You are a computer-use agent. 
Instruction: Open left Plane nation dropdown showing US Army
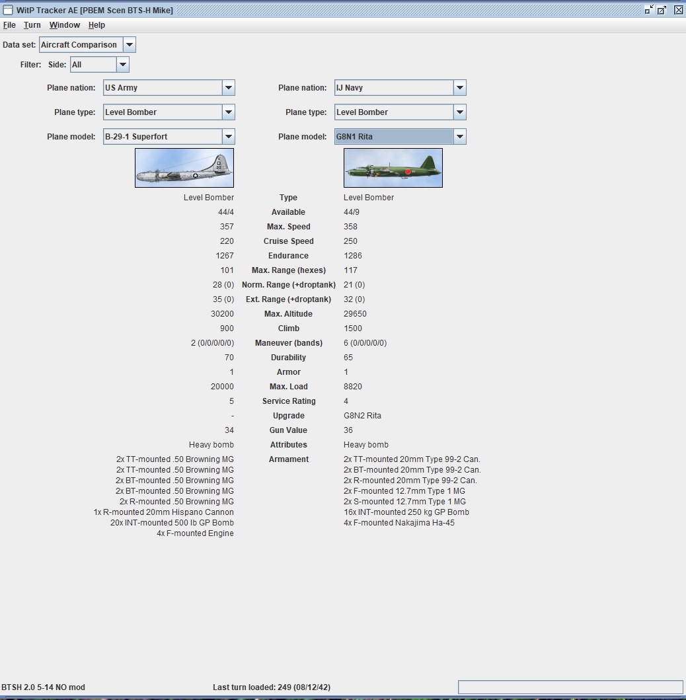point(169,88)
